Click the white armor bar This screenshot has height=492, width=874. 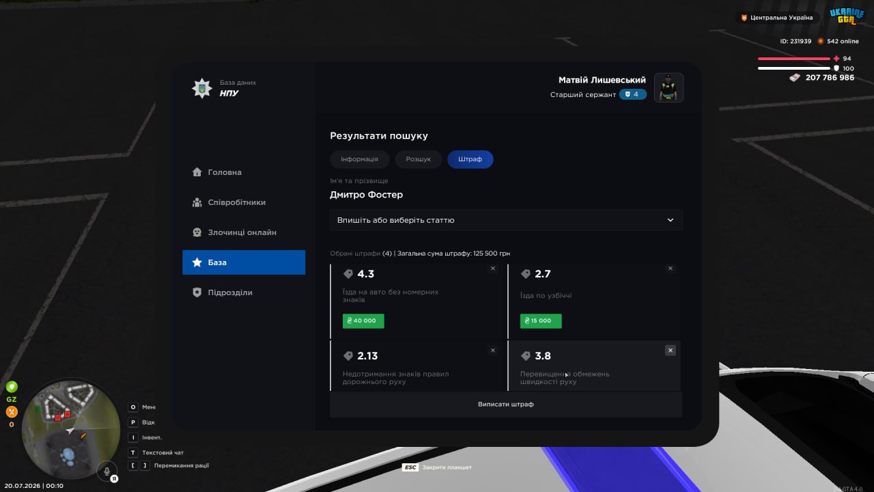coord(794,68)
